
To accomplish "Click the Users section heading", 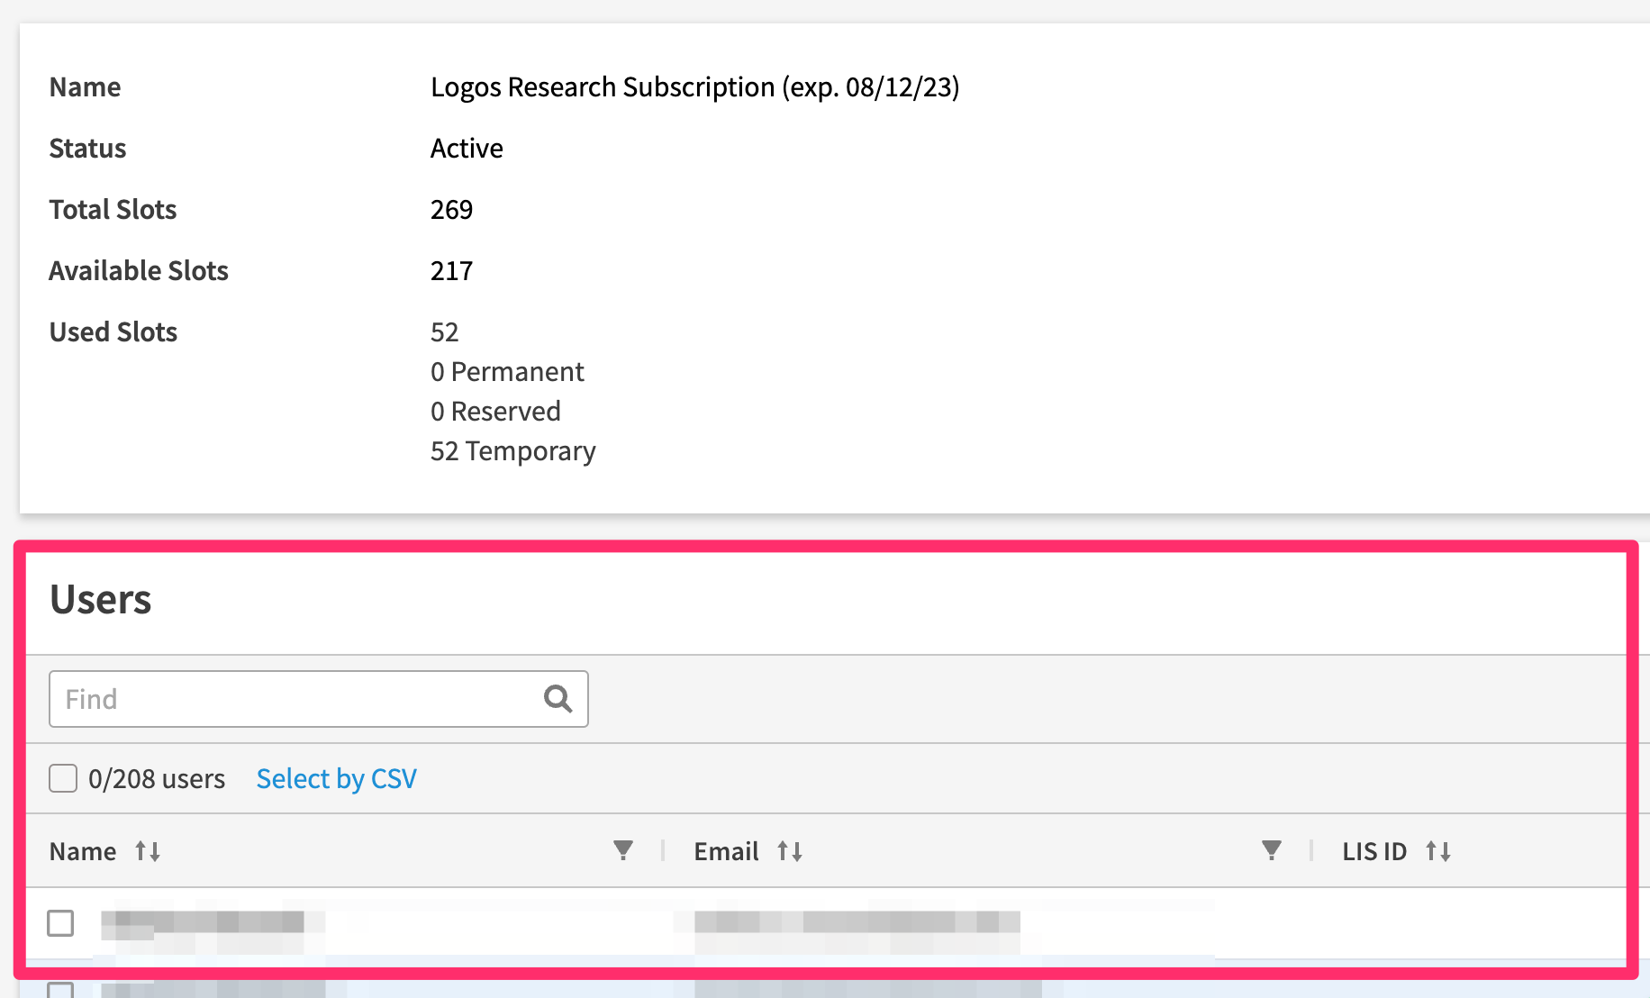I will tap(101, 600).
